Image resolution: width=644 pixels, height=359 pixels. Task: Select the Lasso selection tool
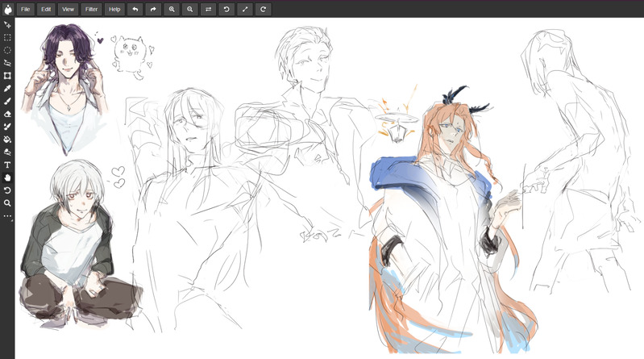[x=7, y=63]
